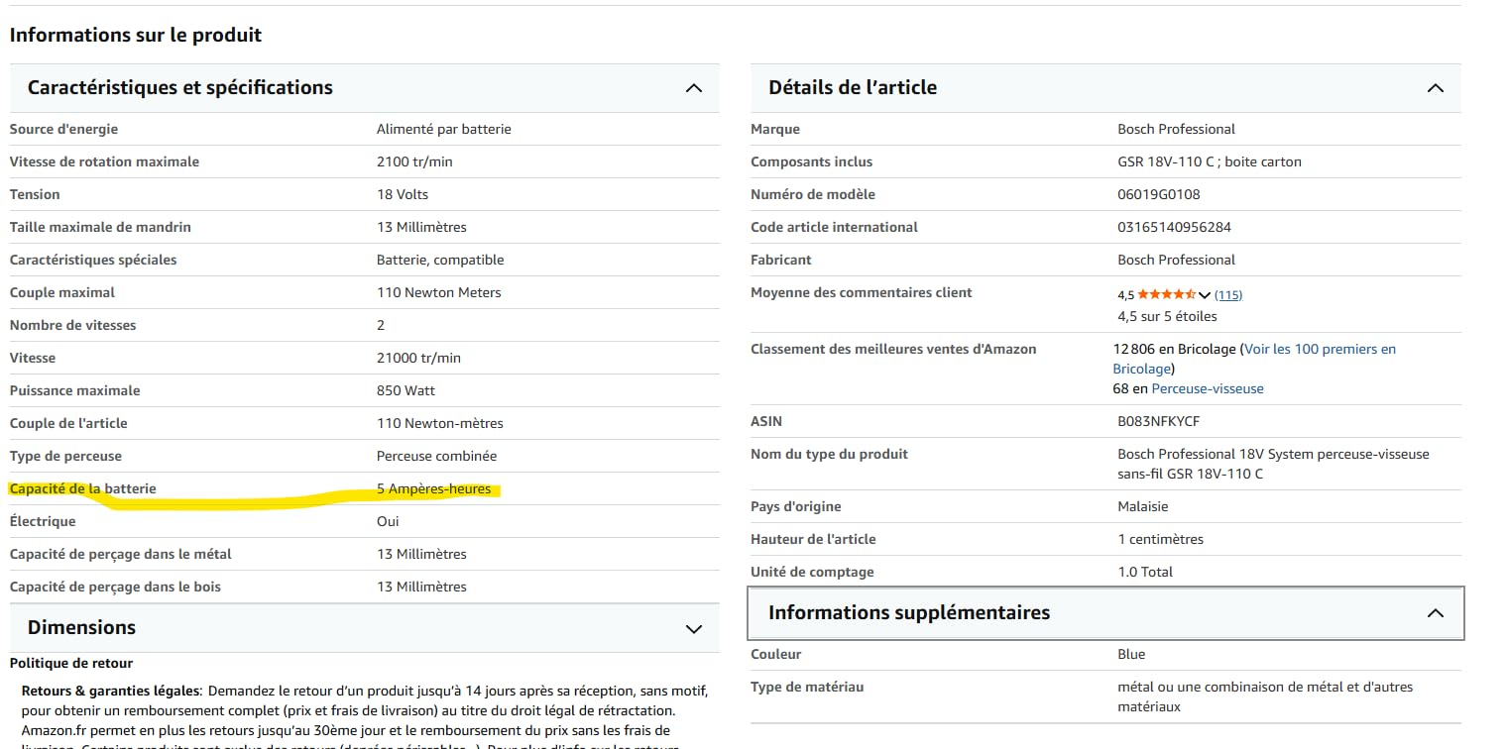
Task: Select the model number 06019G0108
Action: tap(1158, 195)
